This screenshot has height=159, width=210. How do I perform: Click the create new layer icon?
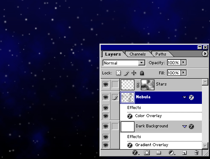point(184,153)
